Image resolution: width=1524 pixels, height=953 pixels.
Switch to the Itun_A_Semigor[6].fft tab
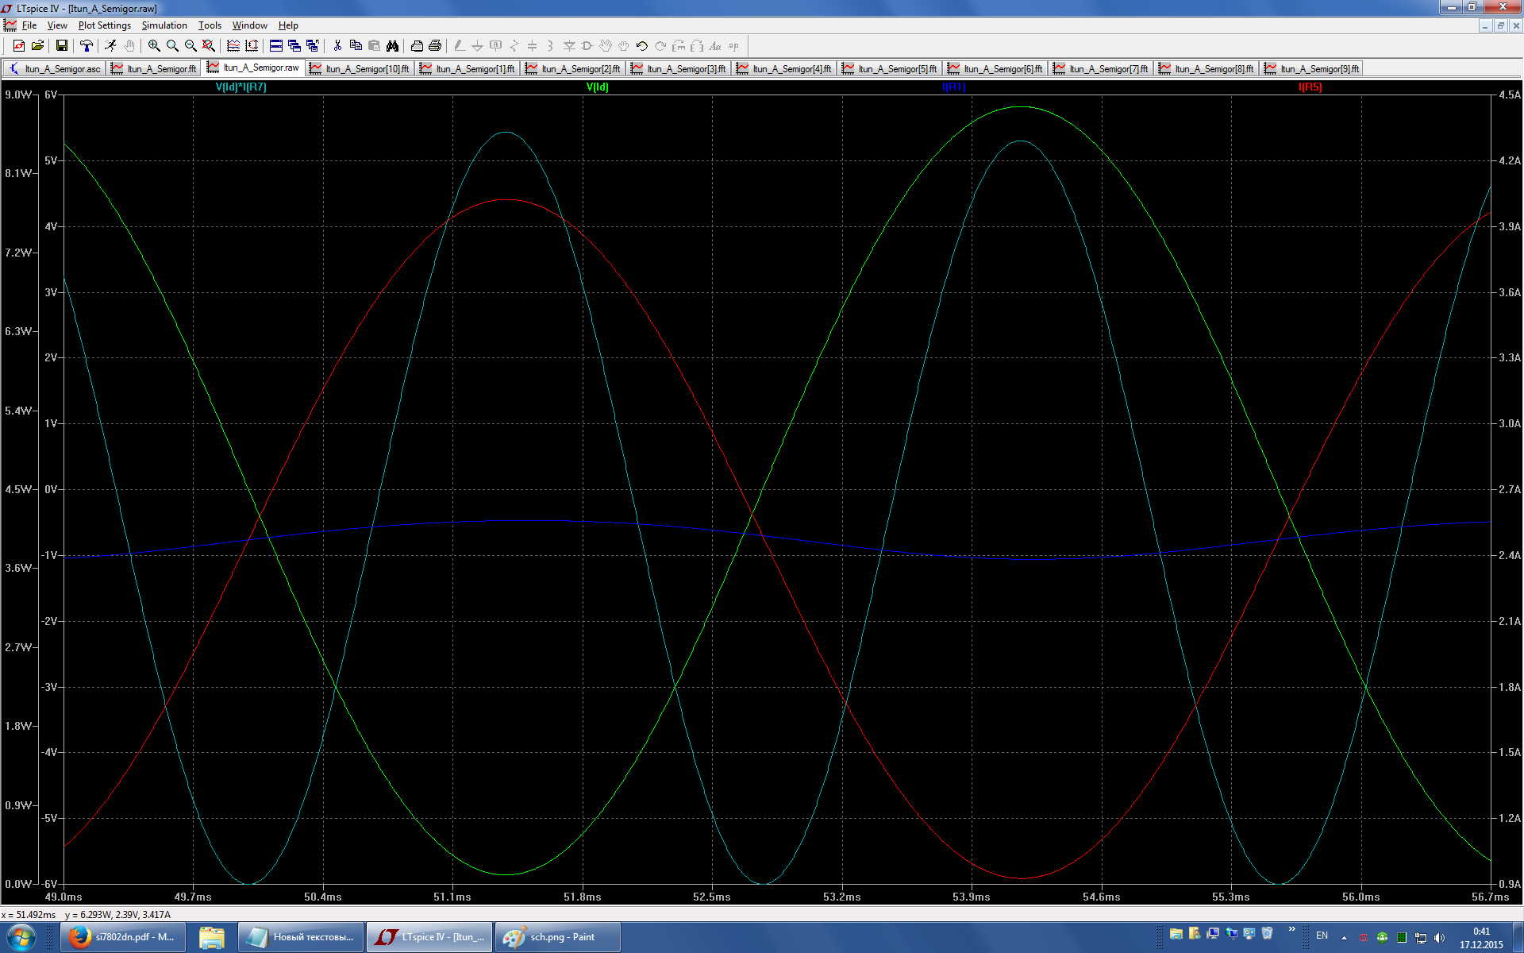996,69
